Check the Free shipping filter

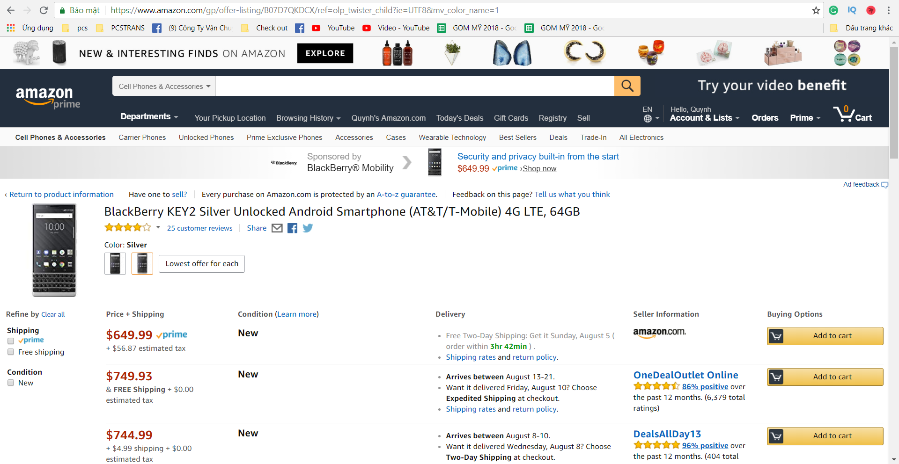(11, 352)
